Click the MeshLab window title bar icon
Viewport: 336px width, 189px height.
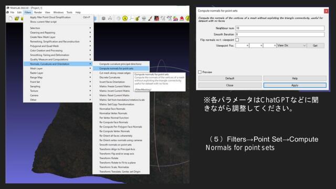click(x=8, y=8)
